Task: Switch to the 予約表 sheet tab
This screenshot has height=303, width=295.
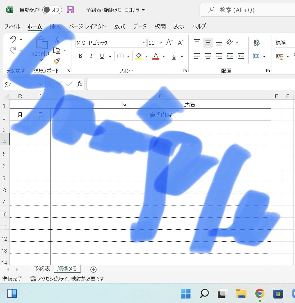Action: click(42, 268)
